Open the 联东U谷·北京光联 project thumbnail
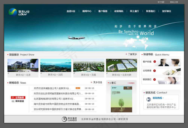Image resolution: width=188 pixels, height=128 pixels. click(121, 65)
